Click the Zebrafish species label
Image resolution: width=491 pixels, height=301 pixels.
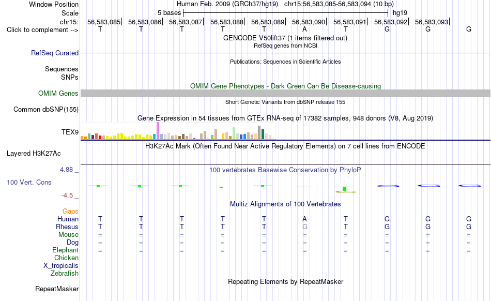pos(65,274)
